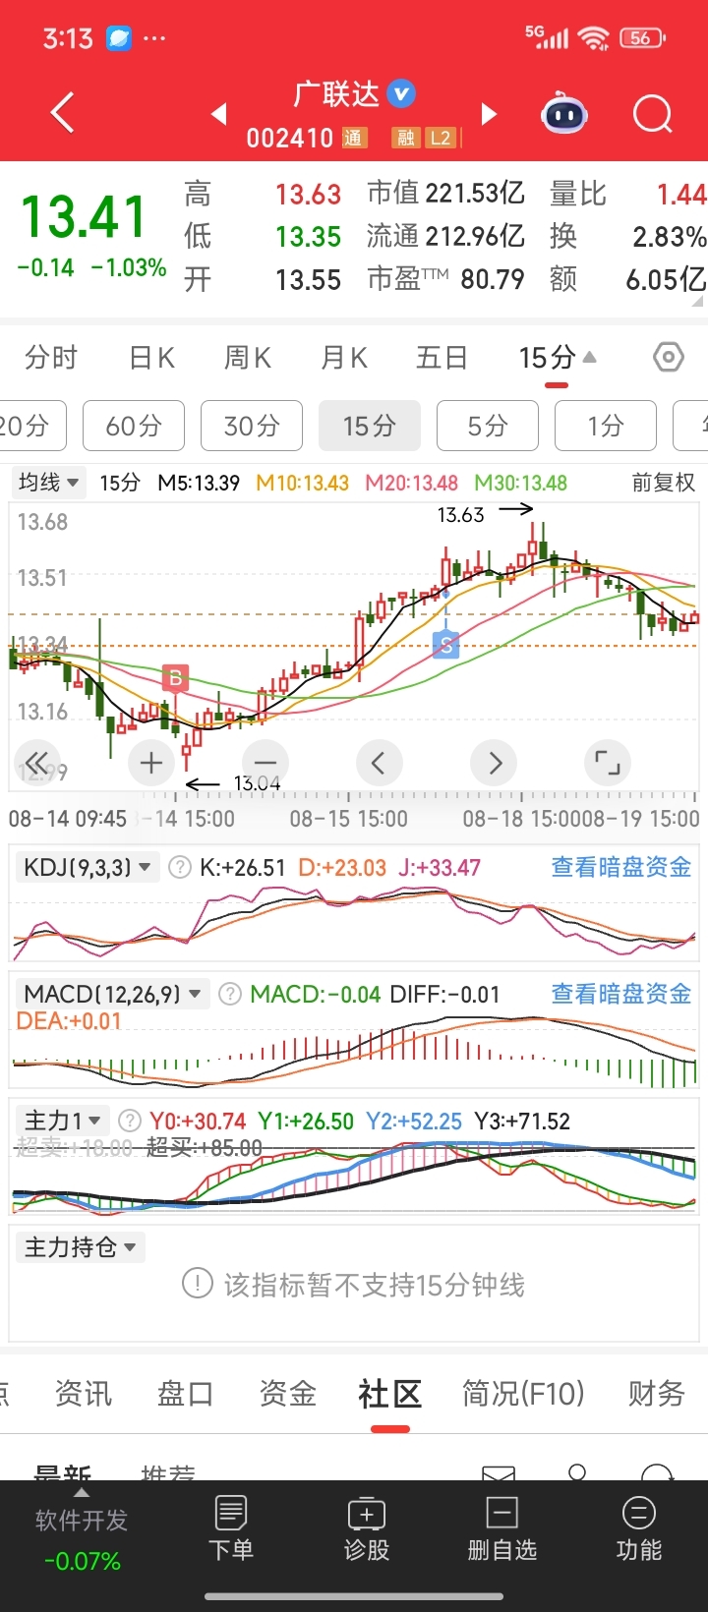Viewport: 708px width, 1612px height.
Task: Go back using the top-left arrow
Action: [62, 113]
